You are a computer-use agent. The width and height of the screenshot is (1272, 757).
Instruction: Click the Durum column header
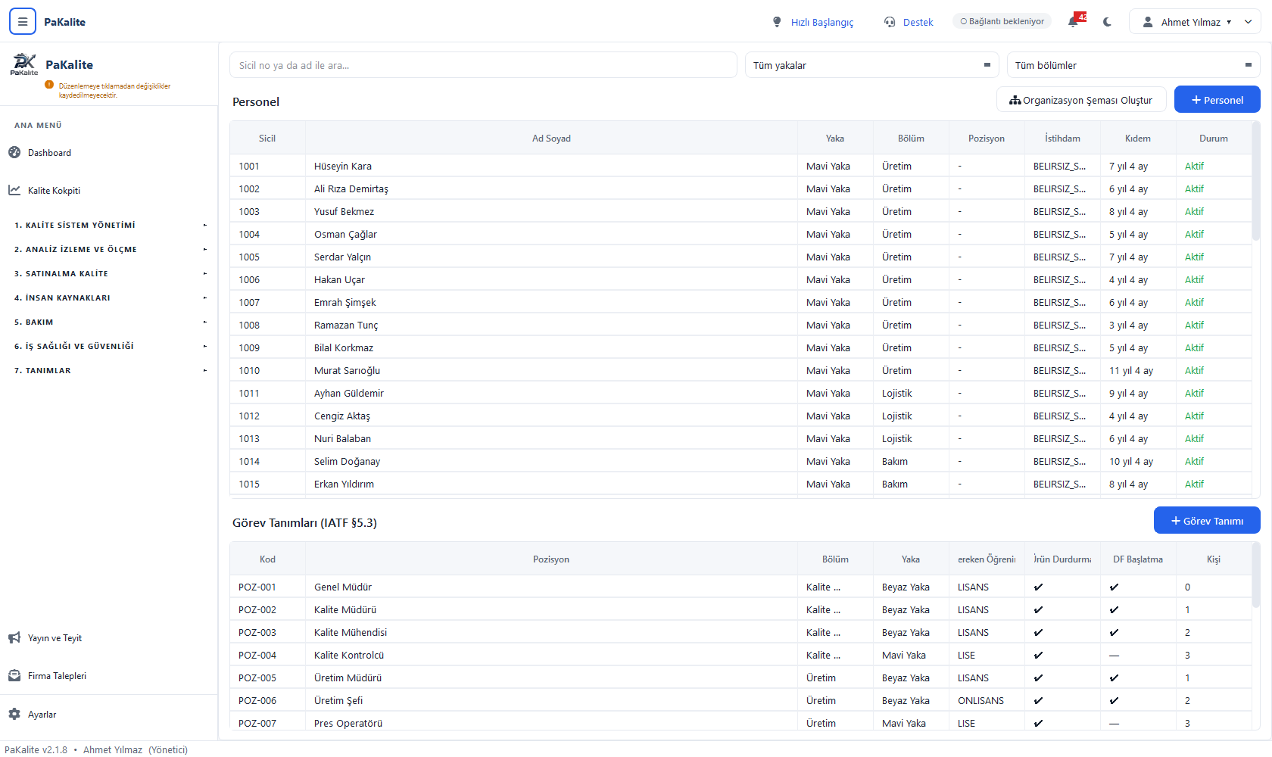(1214, 138)
